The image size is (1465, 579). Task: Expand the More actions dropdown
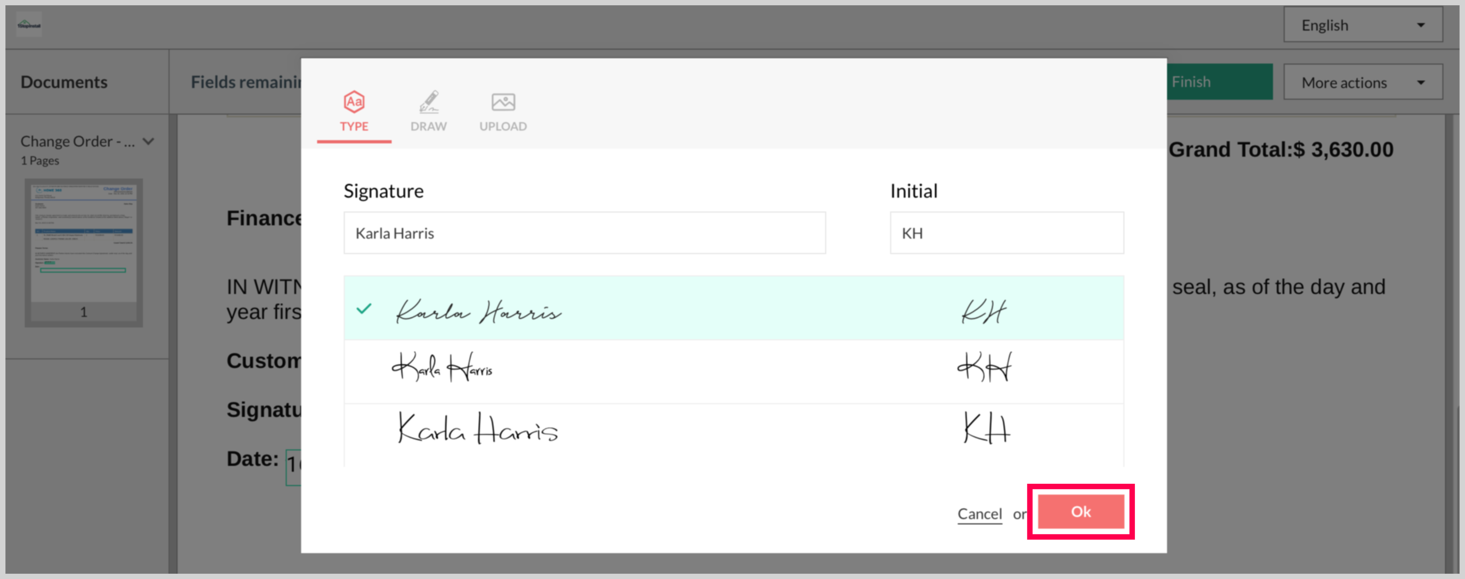1363,82
